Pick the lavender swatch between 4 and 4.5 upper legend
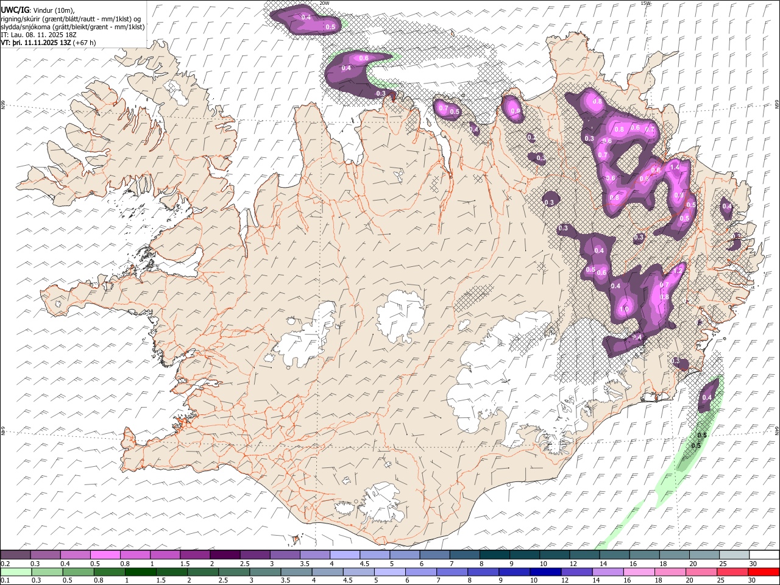Viewport: 780px width, 585px height. [x=344, y=555]
